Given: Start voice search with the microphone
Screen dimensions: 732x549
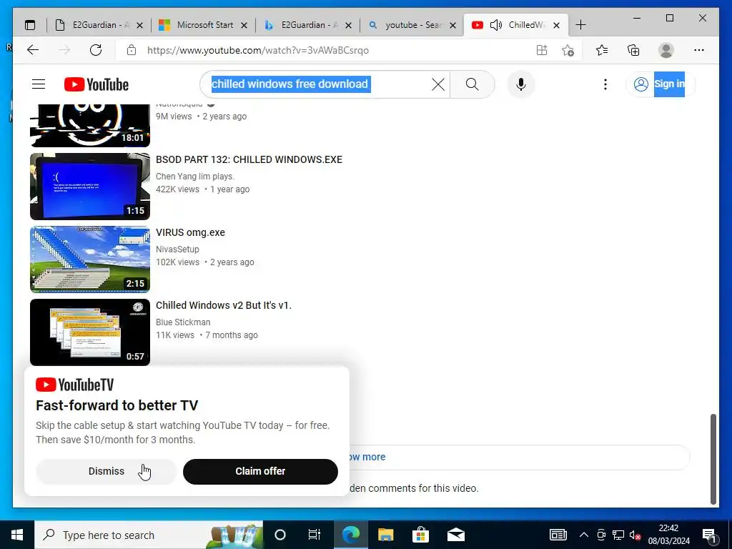Looking at the screenshot, I should [521, 84].
